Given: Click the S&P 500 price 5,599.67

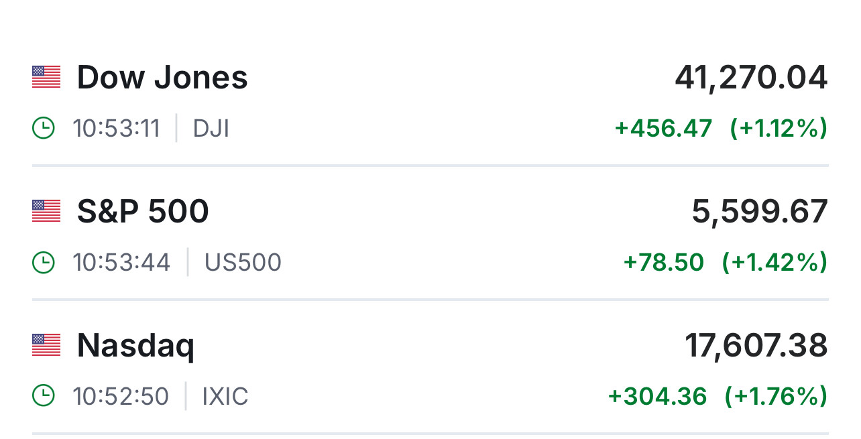Looking at the screenshot, I should coord(760,212).
